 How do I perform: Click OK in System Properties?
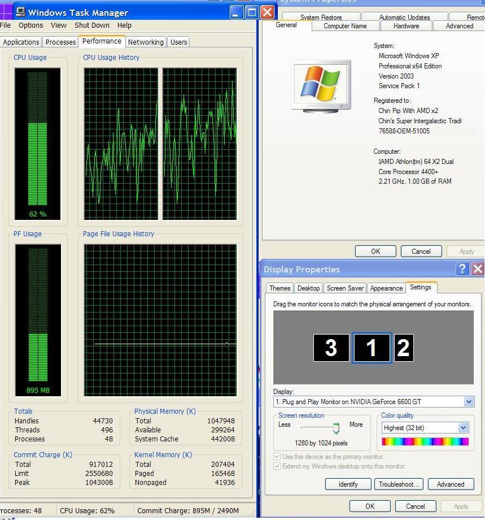click(x=375, y=252)
